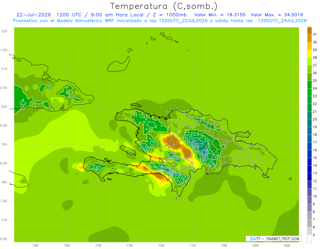The height and width of the screenshot is (249, 322).
Task: Pick legend swatch between 19 and 20
Action: click(309, 123)
